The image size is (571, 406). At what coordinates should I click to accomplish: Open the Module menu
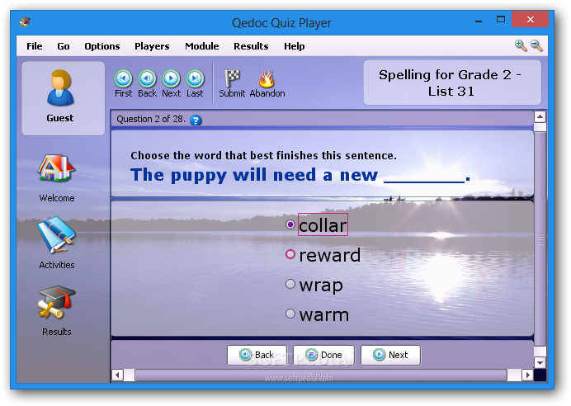[201, 46]
